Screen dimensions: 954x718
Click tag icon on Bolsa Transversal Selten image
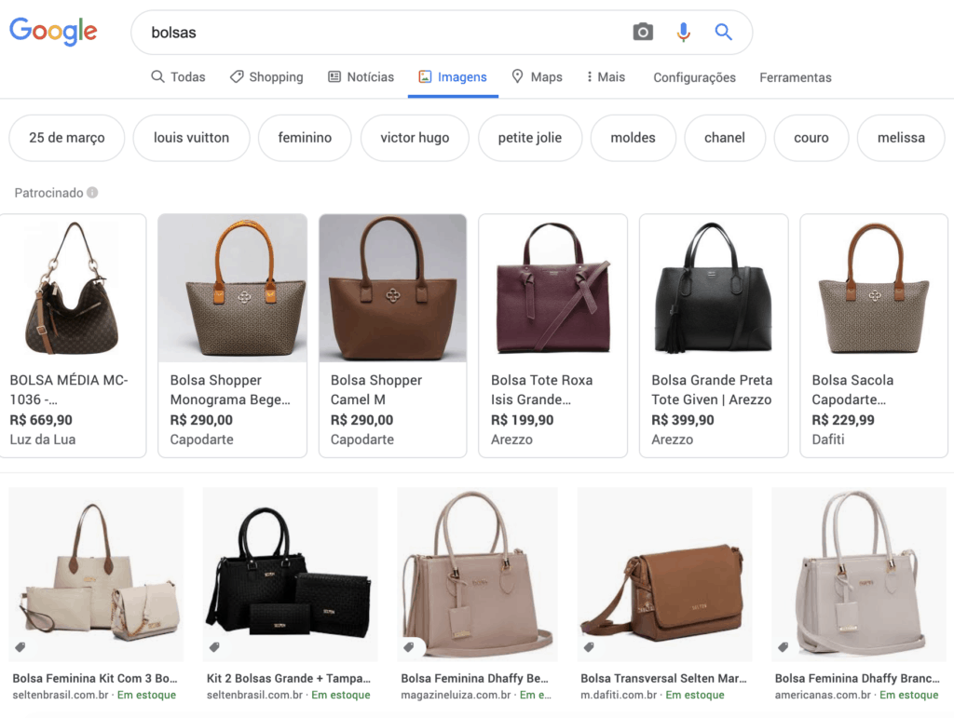[x=589, y=647]
